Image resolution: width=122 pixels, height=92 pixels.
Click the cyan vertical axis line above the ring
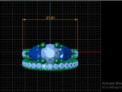[x=50, y=23]
